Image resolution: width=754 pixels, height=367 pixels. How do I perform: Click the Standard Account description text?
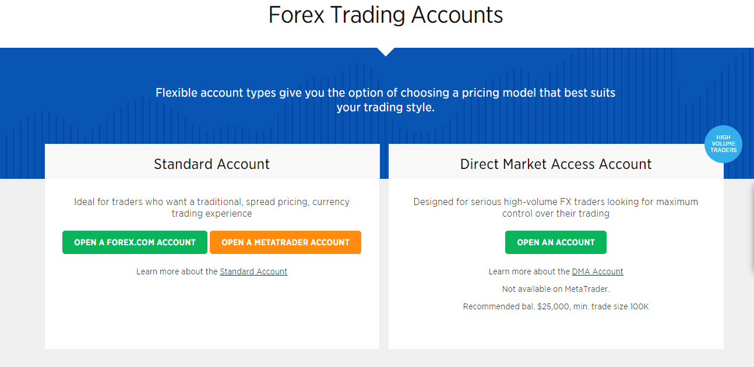212,207
